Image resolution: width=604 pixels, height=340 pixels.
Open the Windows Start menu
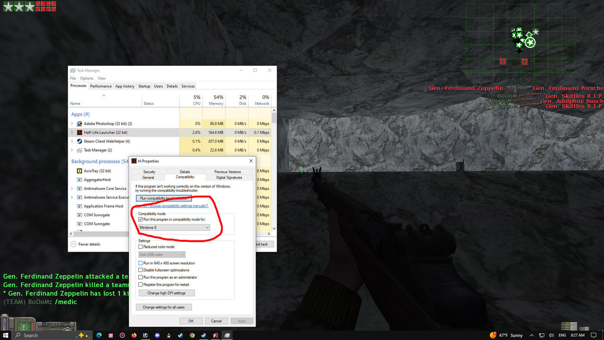(x=6, y=335)
